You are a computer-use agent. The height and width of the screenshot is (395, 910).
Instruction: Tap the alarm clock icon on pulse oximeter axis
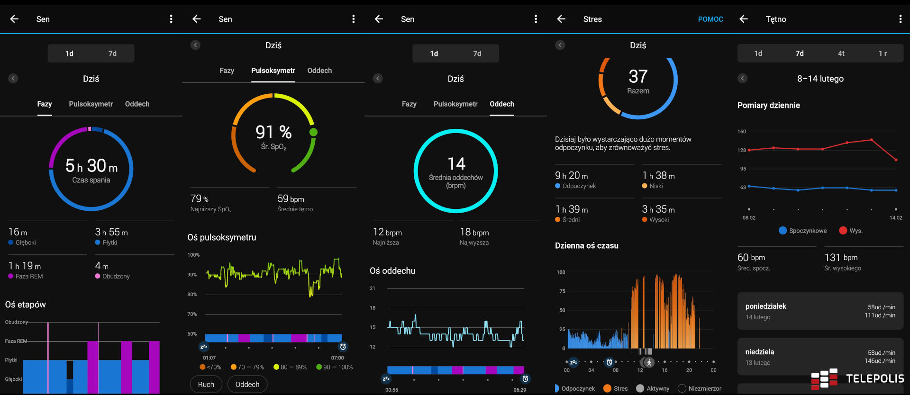click(343, 347)
